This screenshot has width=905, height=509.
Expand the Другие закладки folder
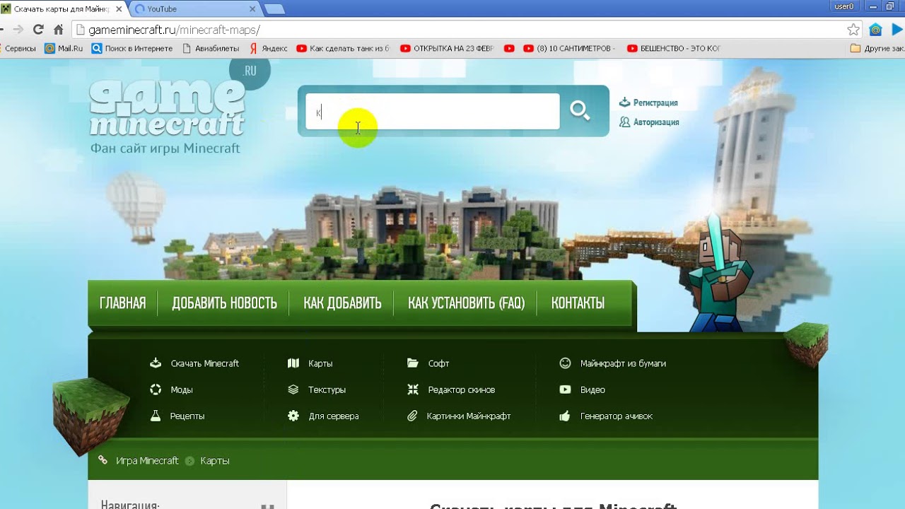[877, 48]
